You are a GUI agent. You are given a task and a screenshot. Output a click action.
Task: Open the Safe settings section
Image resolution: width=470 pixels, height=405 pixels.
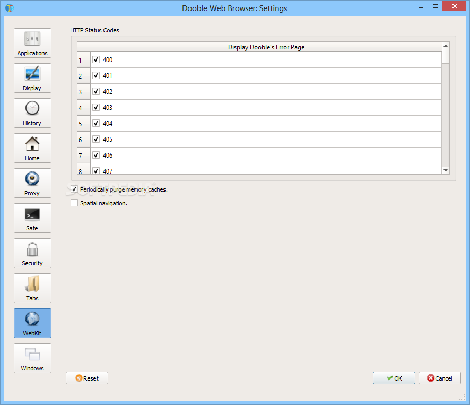pyautogui.click(x=32, y=218)
